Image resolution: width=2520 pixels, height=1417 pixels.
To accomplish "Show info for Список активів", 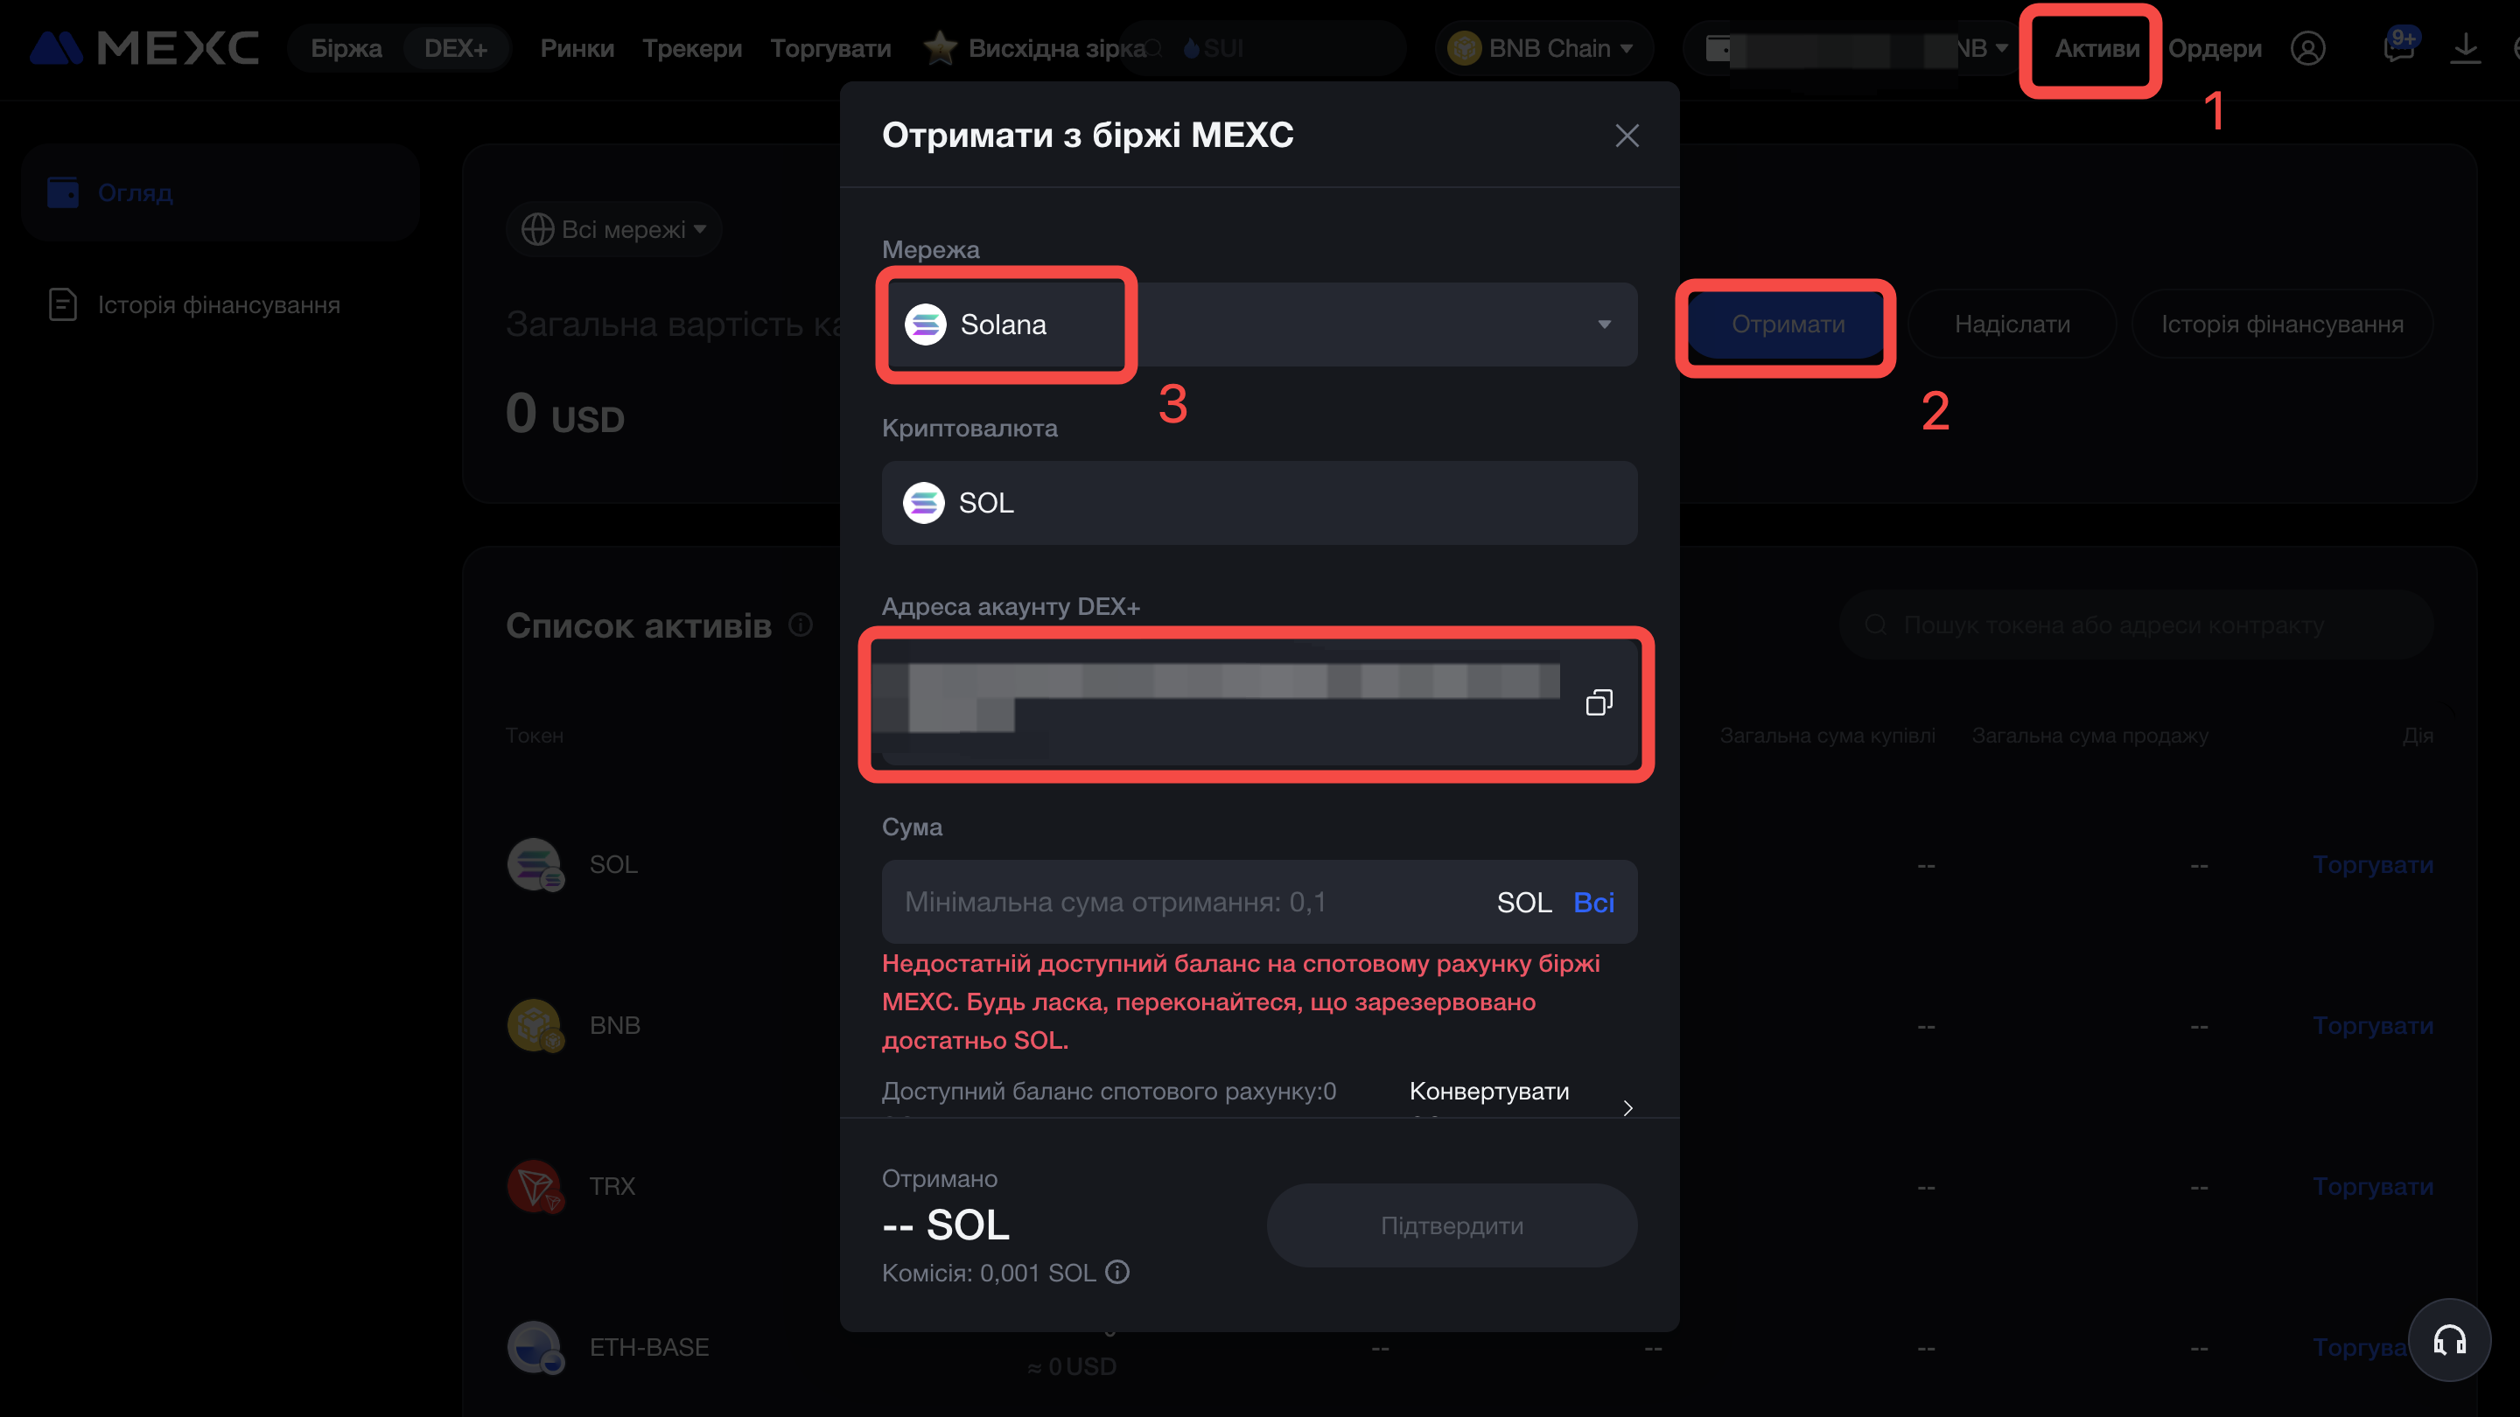I will 801,624.
